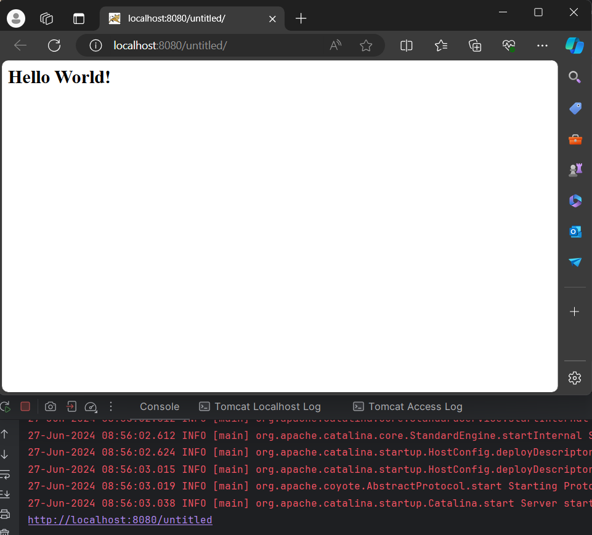
Task: Select the StandardEngine.startInternal log line
Action: click(310, 435)
